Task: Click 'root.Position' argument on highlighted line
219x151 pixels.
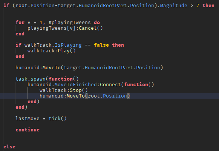Action: click(x=107, y=96)
